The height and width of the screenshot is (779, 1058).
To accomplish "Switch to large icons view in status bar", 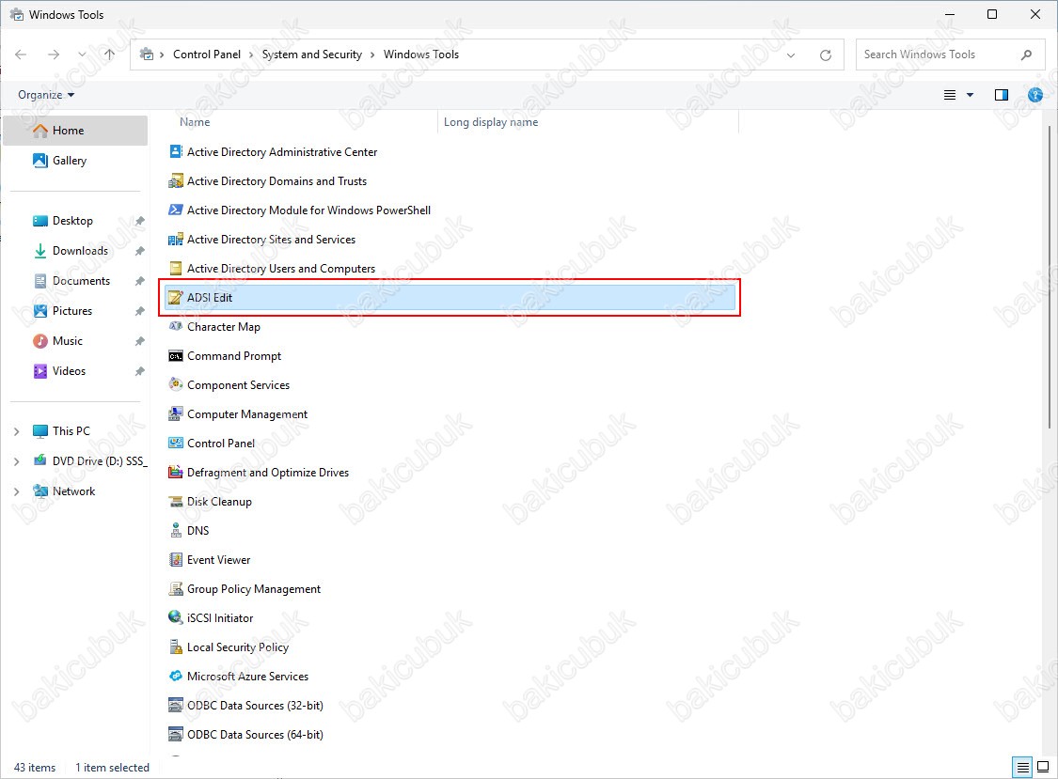I will pos(1043,767).
